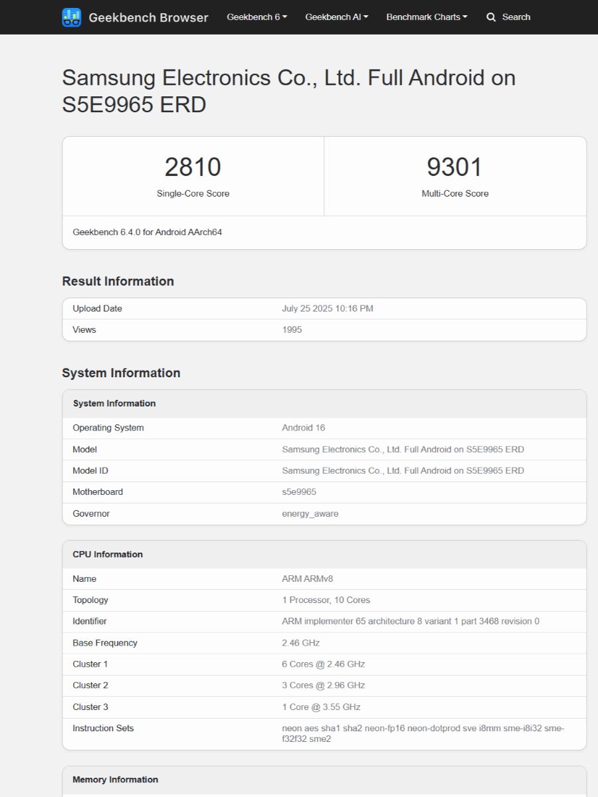Select the "Multi-Core Score" label
Viewport: 598px width, 797px height.
click(x=455, y=193)
